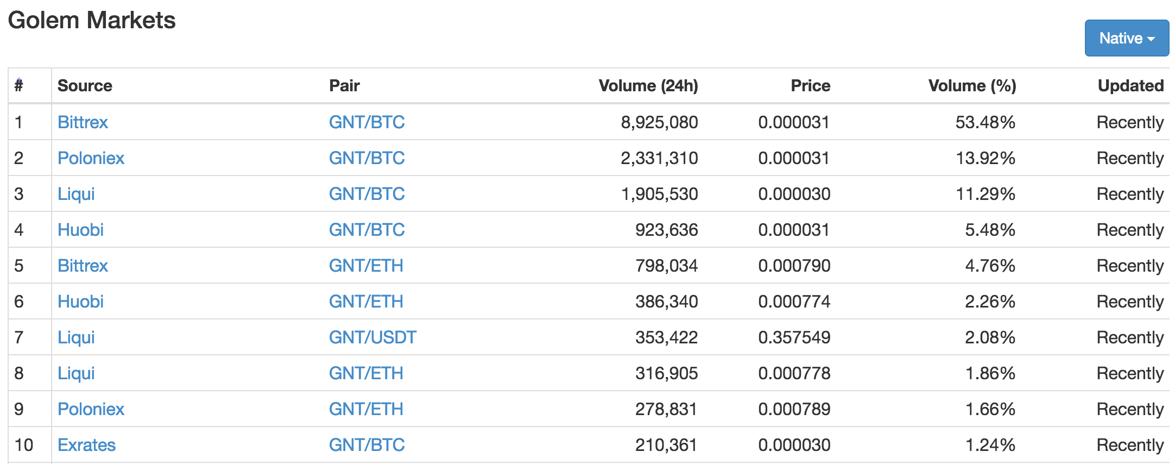Image resolution: width=1175 pixels, height=464 pixels.
Task: Sort table by Source column header
Action: (x=85, y=85)
